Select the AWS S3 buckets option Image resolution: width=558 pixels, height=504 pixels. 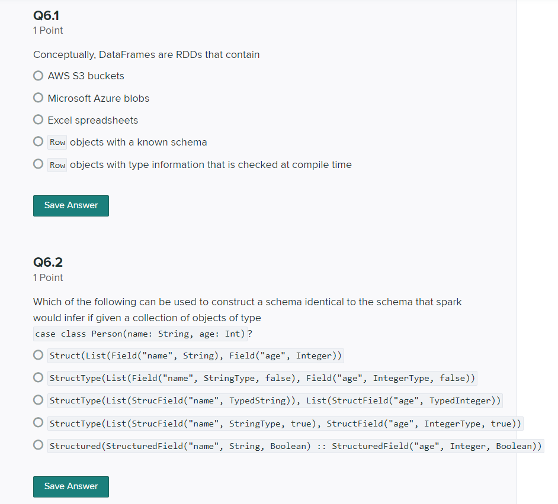click(38, 76)
